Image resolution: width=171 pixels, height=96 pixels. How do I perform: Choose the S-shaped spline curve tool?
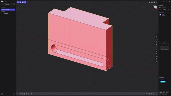(x=157, y=49)
